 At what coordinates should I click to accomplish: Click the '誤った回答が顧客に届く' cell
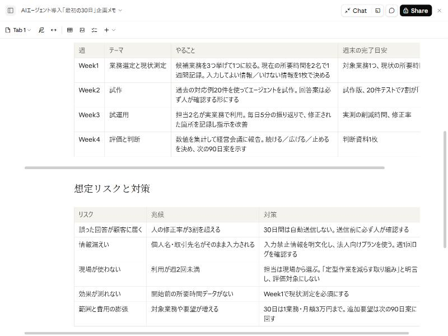pyautogui.click(x=110, y=230)
